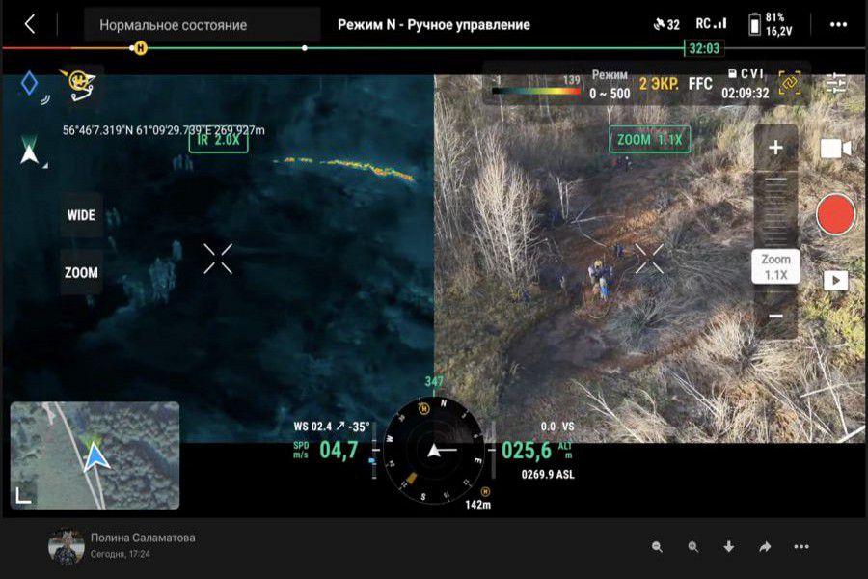
Task: Share the photo using forward arrow
Action: coord(765,547)
